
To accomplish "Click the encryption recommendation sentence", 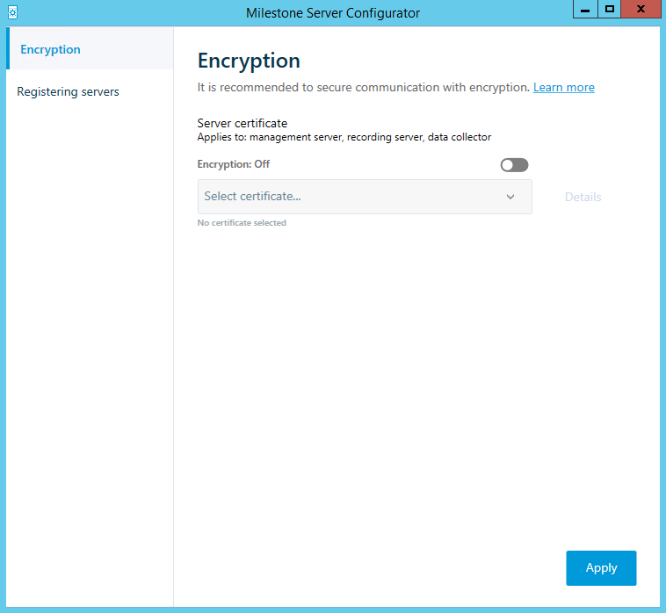I will pos(363,87).
